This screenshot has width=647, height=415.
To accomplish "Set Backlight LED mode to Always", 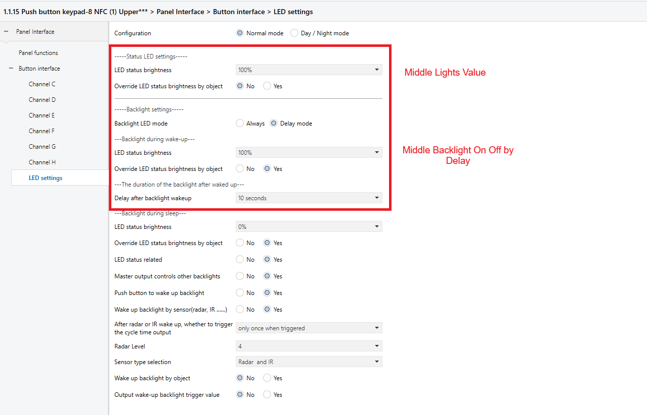I will (x=240, y=124).
